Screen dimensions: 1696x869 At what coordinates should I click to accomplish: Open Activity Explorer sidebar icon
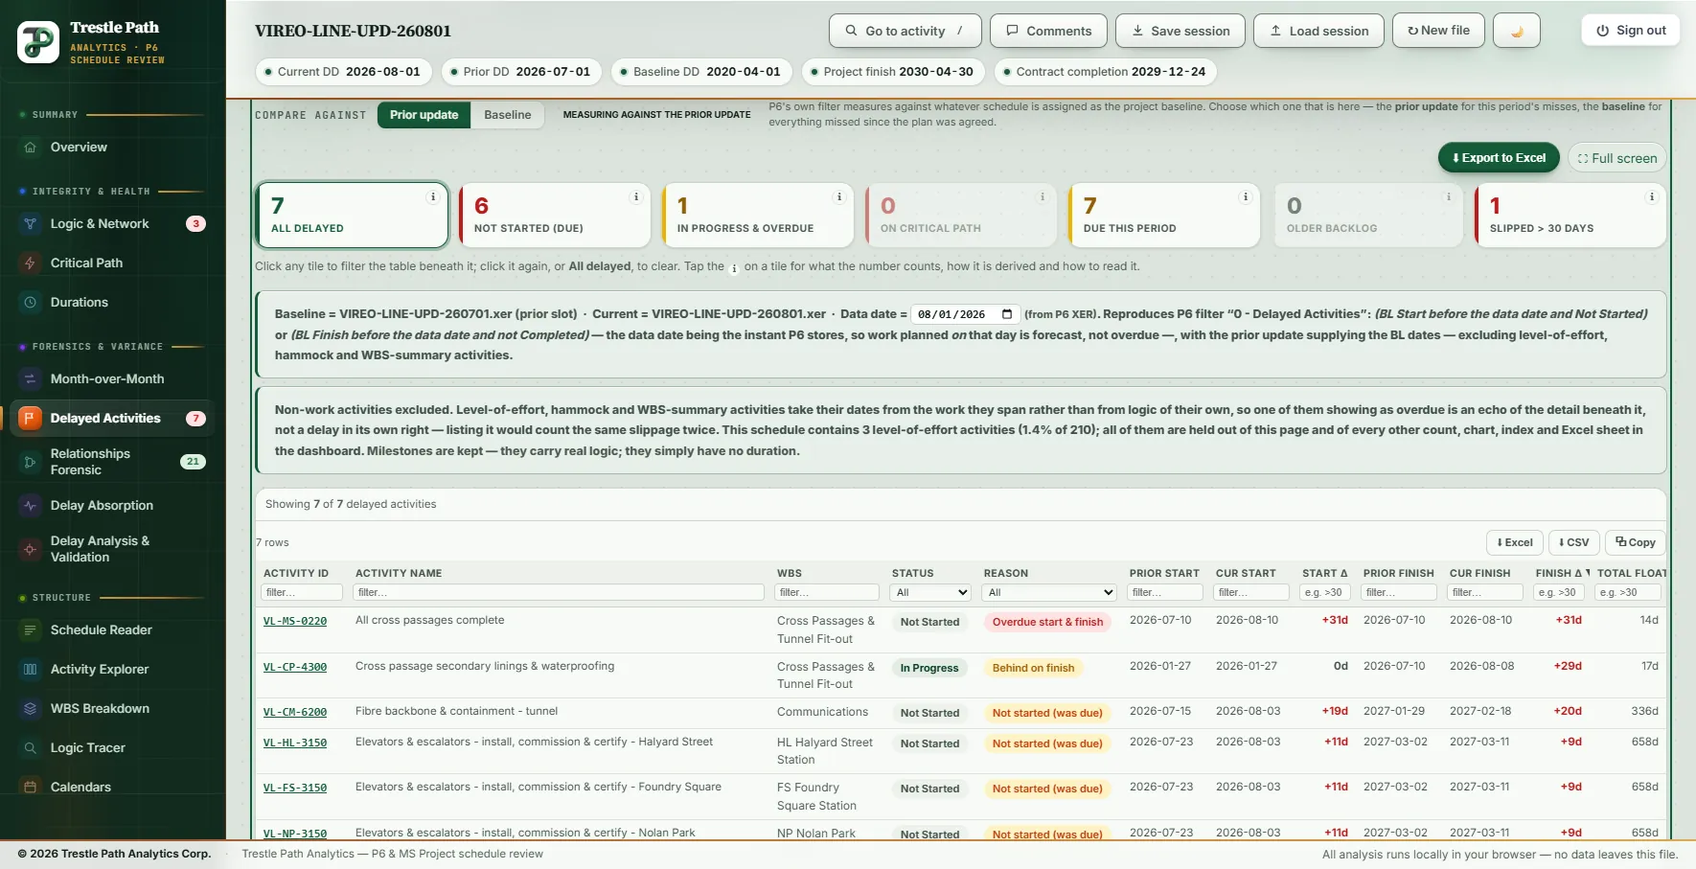(x=30, y=670)
